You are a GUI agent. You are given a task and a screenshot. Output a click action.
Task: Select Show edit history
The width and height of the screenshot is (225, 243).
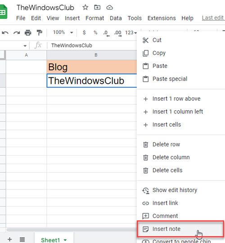181,190
